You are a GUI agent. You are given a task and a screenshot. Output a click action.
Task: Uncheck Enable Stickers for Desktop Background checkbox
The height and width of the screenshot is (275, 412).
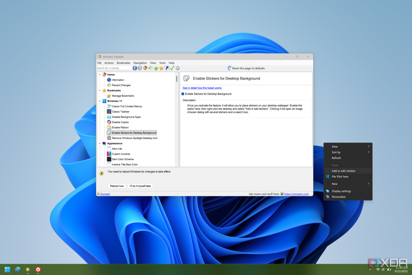click(x=183, y=94)
